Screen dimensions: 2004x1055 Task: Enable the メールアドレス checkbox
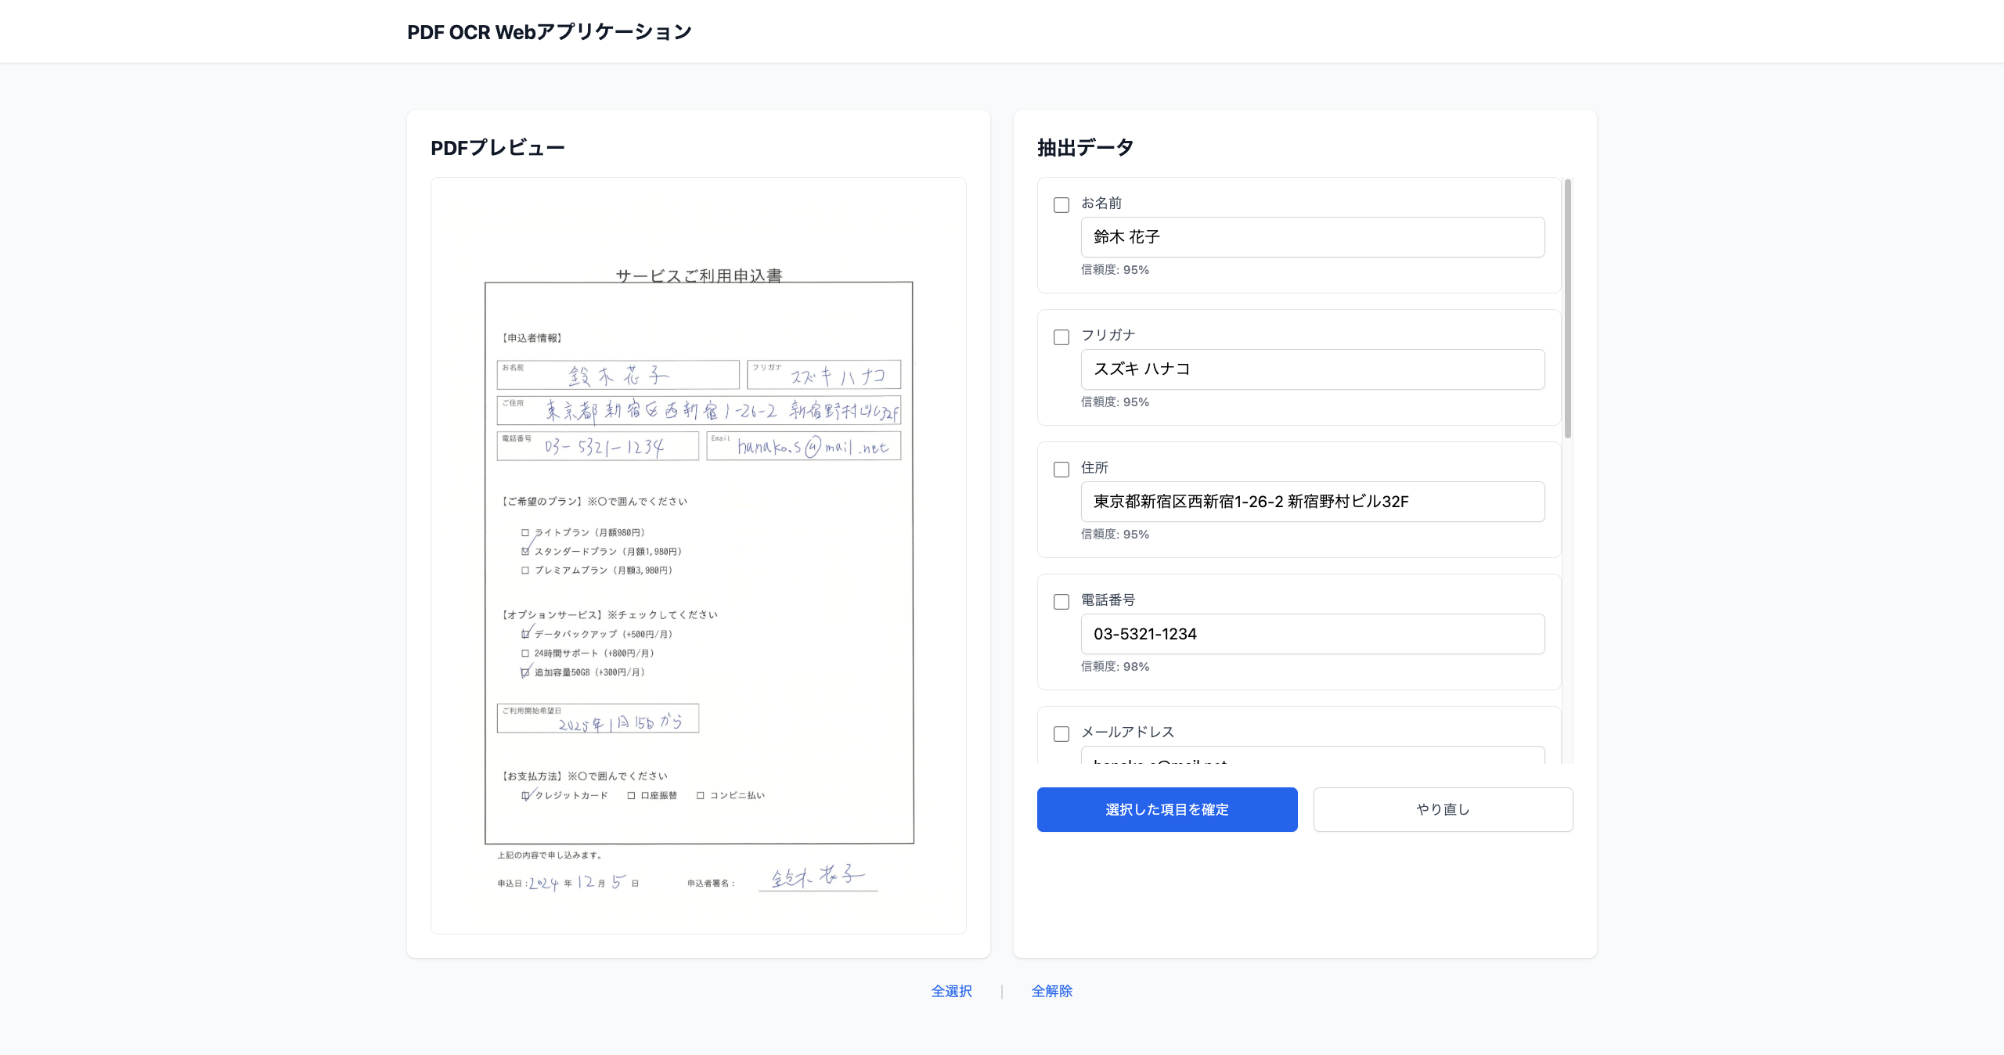[x=1061, y=734]
